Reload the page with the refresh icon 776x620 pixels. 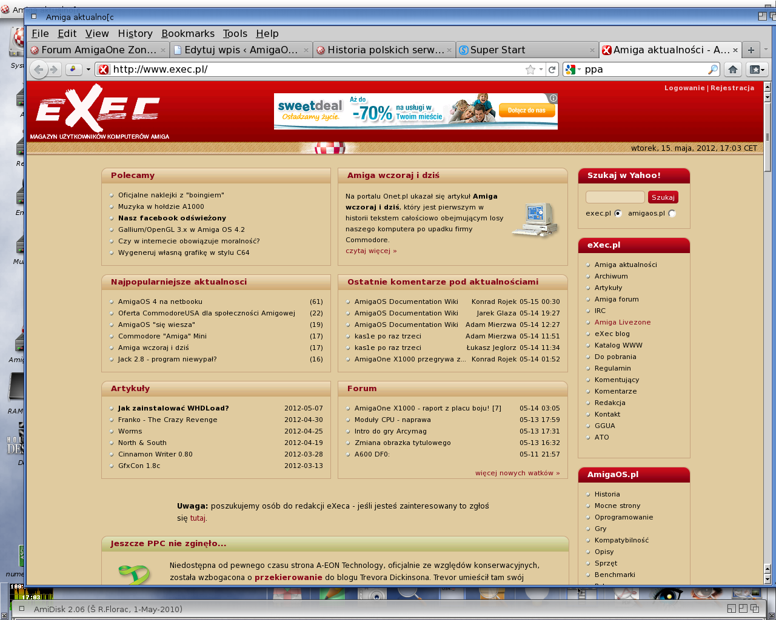tap(552, 70)
